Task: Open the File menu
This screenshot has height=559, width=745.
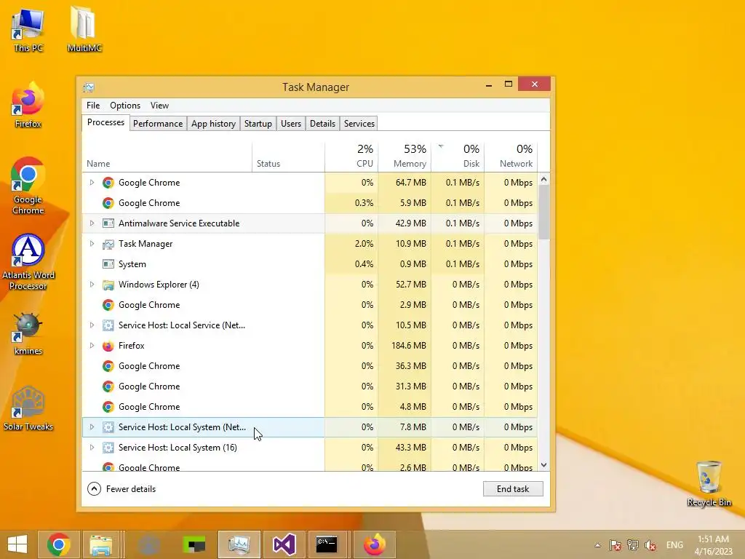Action: pyautogui.click(x=93, y=106)
